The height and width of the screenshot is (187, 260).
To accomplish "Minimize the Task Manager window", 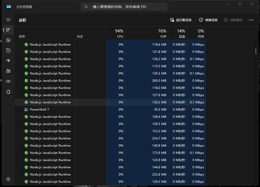I will [228, 4].
